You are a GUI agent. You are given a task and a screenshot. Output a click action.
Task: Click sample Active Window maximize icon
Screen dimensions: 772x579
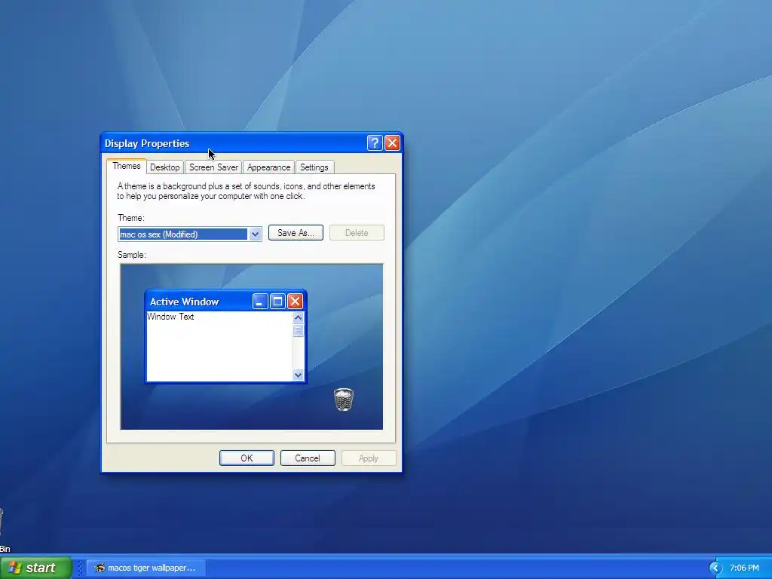pos(277,302)
